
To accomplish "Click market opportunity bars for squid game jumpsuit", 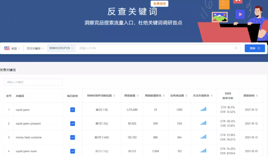I will click(x=203, y=123).
